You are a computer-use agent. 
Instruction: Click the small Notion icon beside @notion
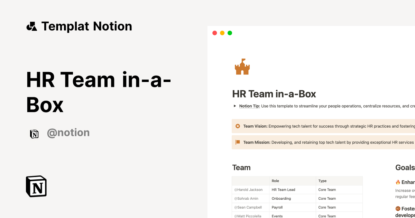(34, 134)
